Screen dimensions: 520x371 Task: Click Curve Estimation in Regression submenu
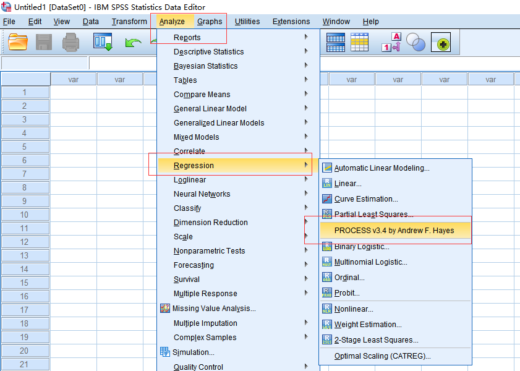click(366, 199)
